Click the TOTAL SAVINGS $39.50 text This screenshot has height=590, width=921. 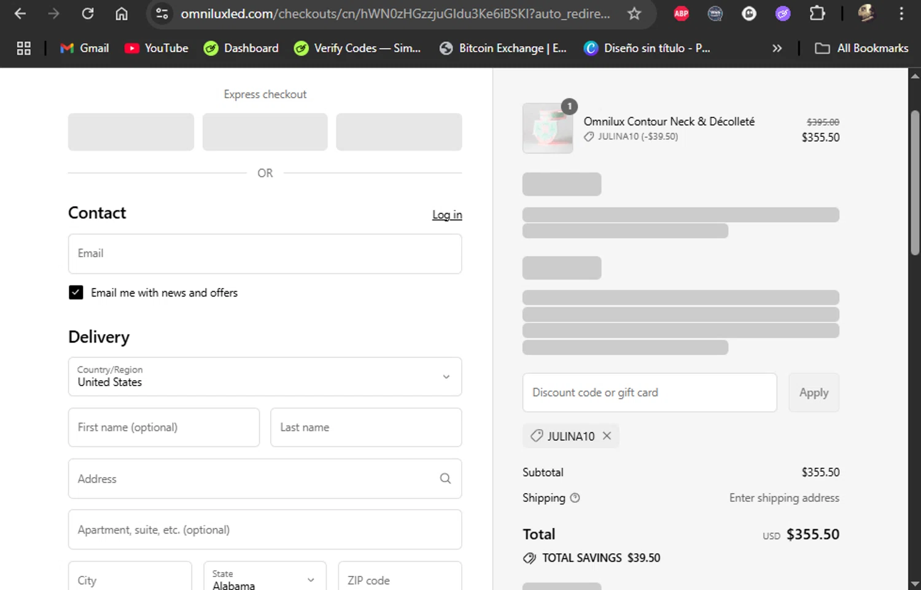tap(601, 558)
